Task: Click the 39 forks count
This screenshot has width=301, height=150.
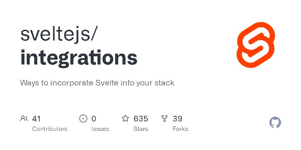Action: coord(177,119)
